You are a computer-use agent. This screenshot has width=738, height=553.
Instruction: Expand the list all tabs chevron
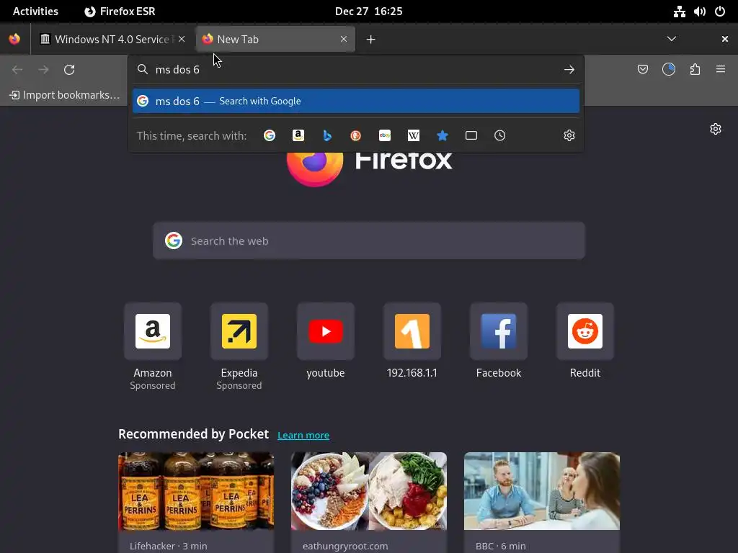(x=672, y=39)
